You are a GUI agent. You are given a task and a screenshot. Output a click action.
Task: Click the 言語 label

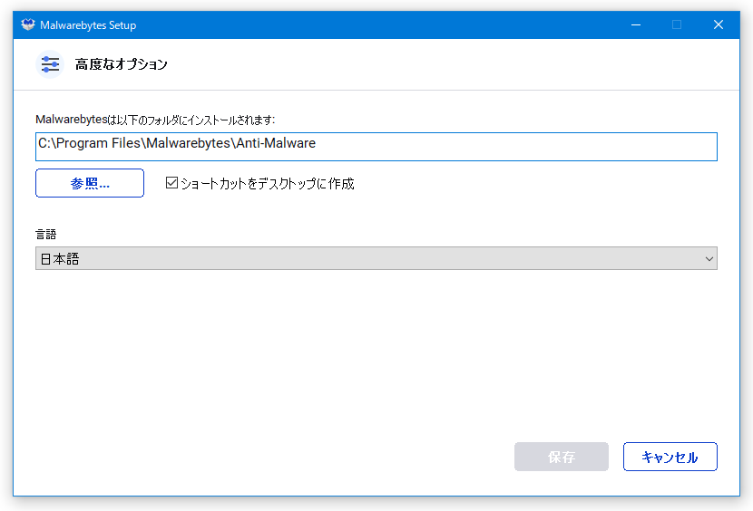pos(46,234)
